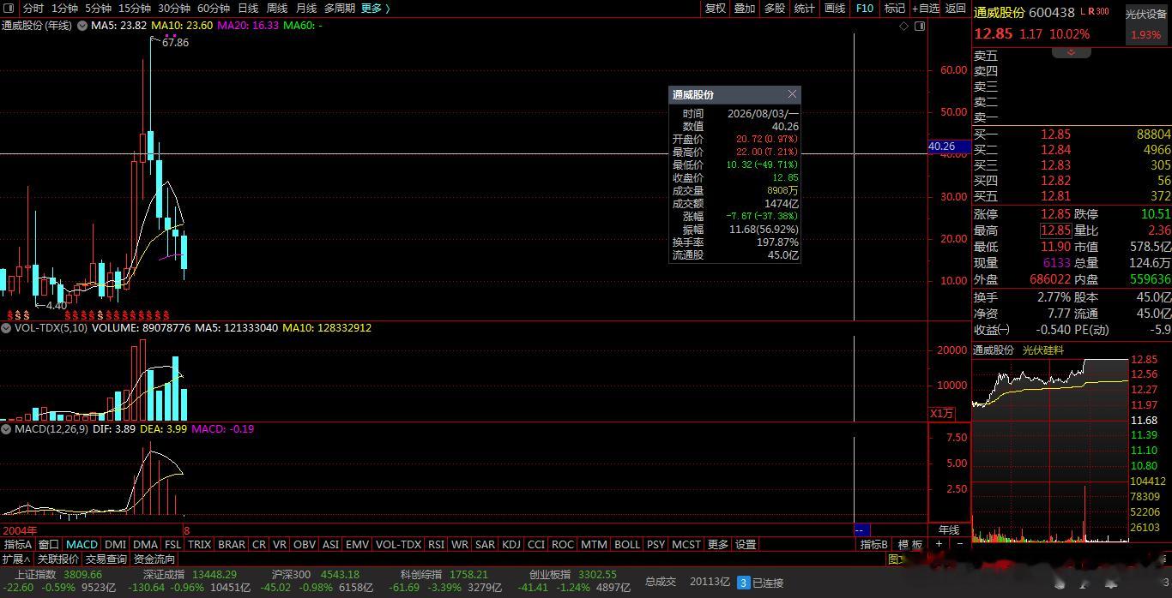
Task: Toggle the BRAR indicator
Action: (x=232, y=544)
